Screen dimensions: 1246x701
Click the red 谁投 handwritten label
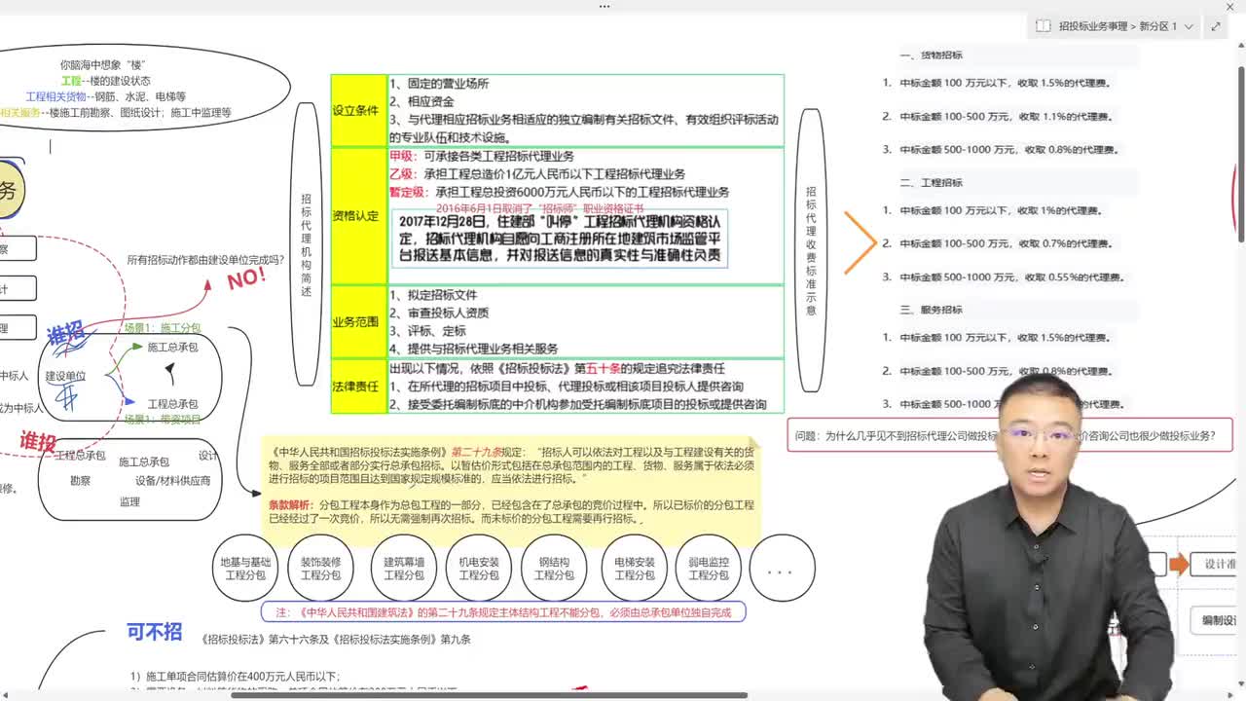[39, 441]
